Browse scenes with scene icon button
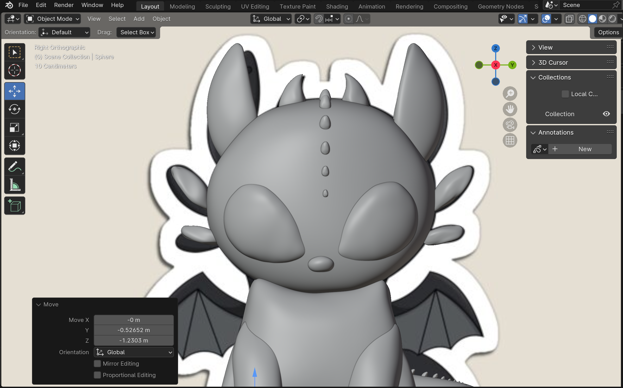 tap(551, 5)
